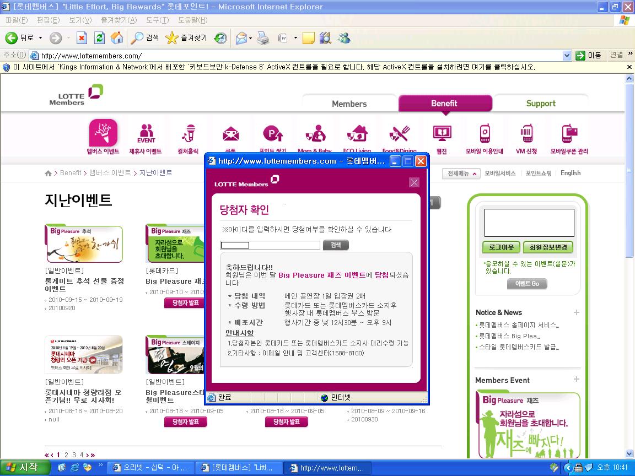Open the 포인트쇼핑 link
Image resolution: width=635 pixels, height=476 pixels.
click(538, 173)
